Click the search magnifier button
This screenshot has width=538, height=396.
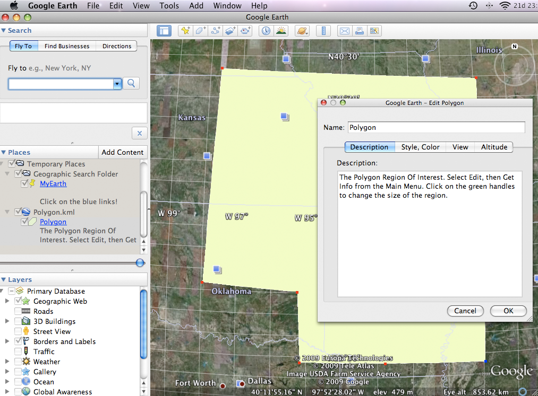(131, 83)
